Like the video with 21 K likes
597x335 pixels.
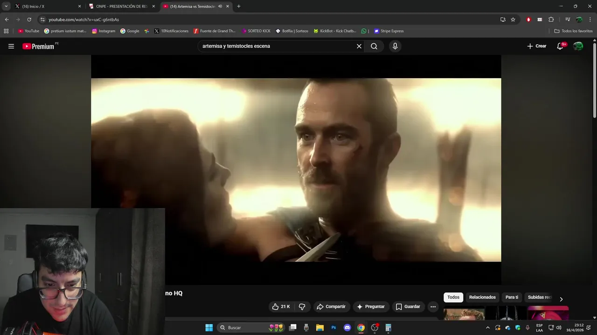click(x=281, y=307)
